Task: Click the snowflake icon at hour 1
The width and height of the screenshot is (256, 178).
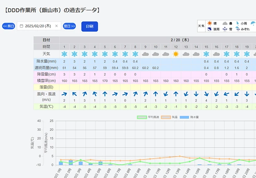Action: [x=64, y=54]
